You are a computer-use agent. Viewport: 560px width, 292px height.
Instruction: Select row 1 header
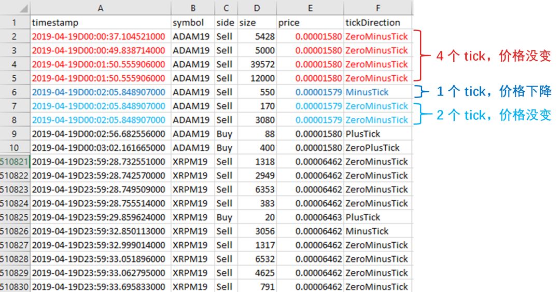click(15, 22)
